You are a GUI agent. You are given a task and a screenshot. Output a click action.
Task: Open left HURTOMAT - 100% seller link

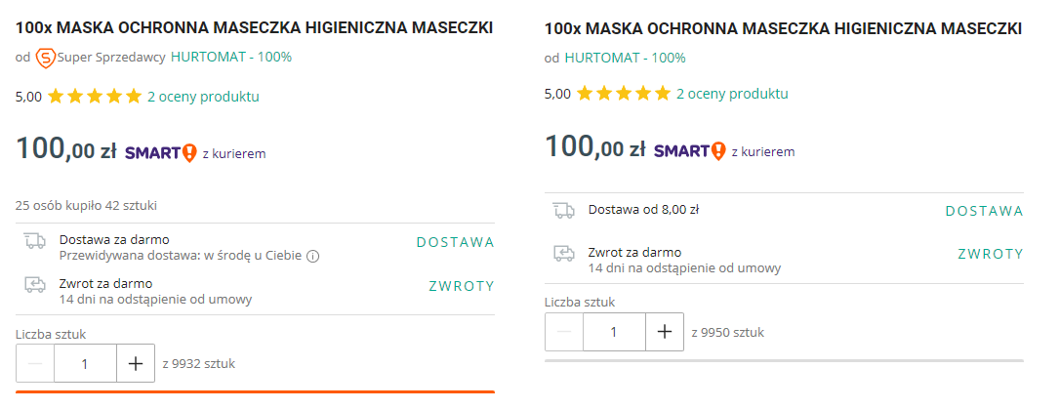click(231, 58)
